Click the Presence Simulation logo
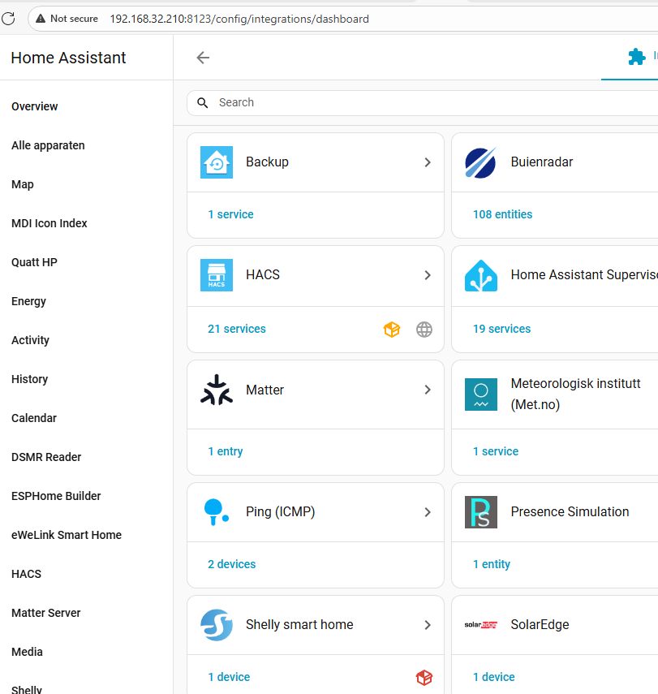Screen dimensions: 658x694 point(480,512)
